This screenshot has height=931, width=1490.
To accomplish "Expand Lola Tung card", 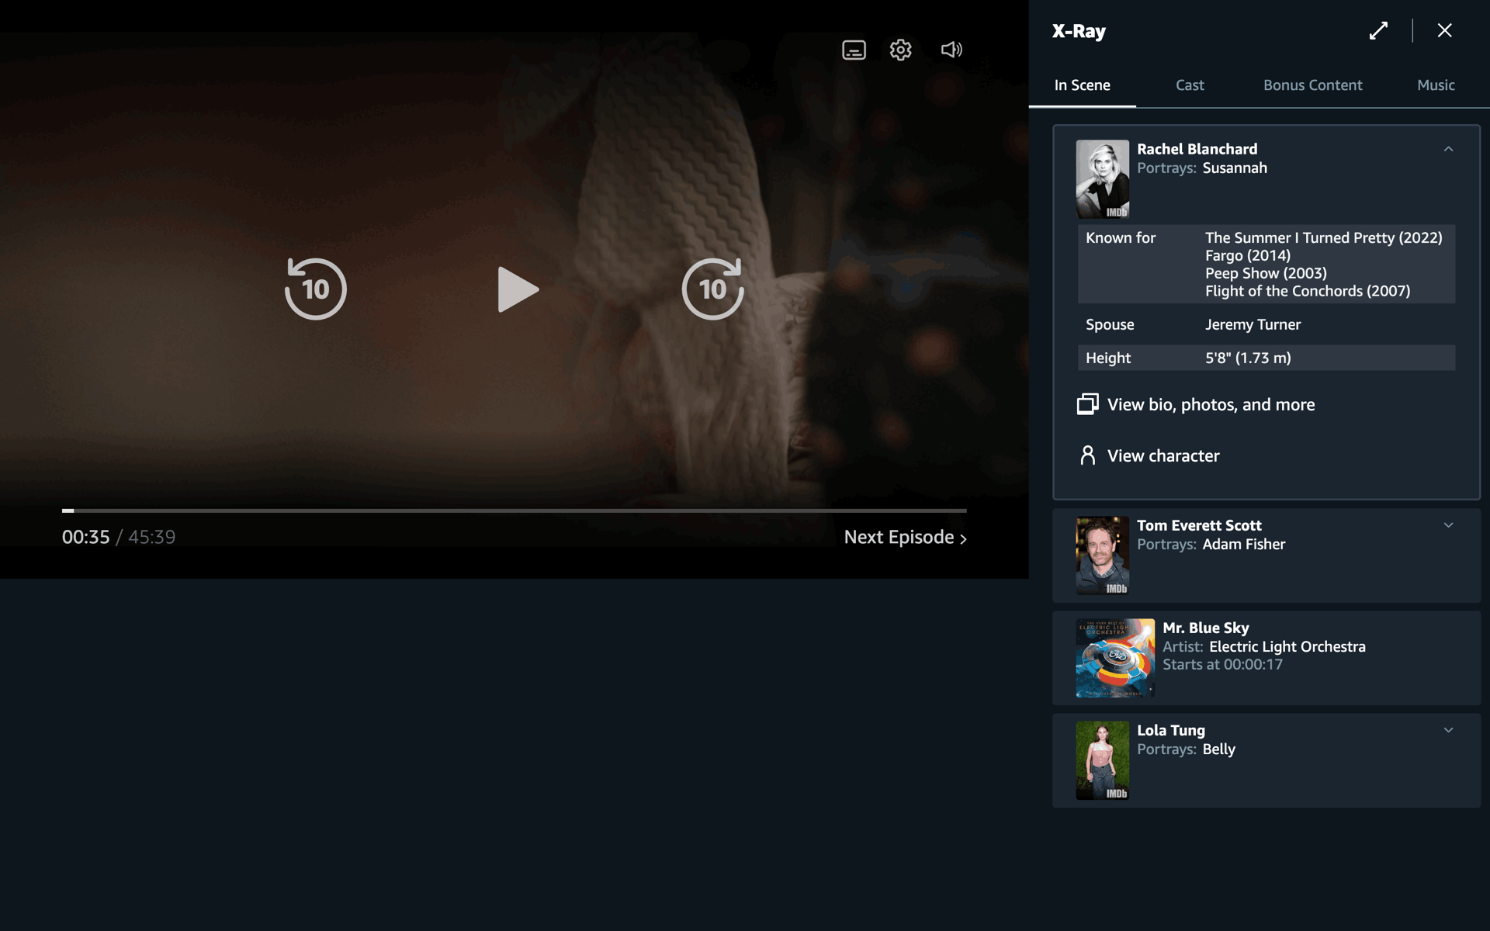I will coord(1448,730).
